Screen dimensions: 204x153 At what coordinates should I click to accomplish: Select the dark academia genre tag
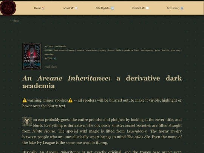point(60,50)
